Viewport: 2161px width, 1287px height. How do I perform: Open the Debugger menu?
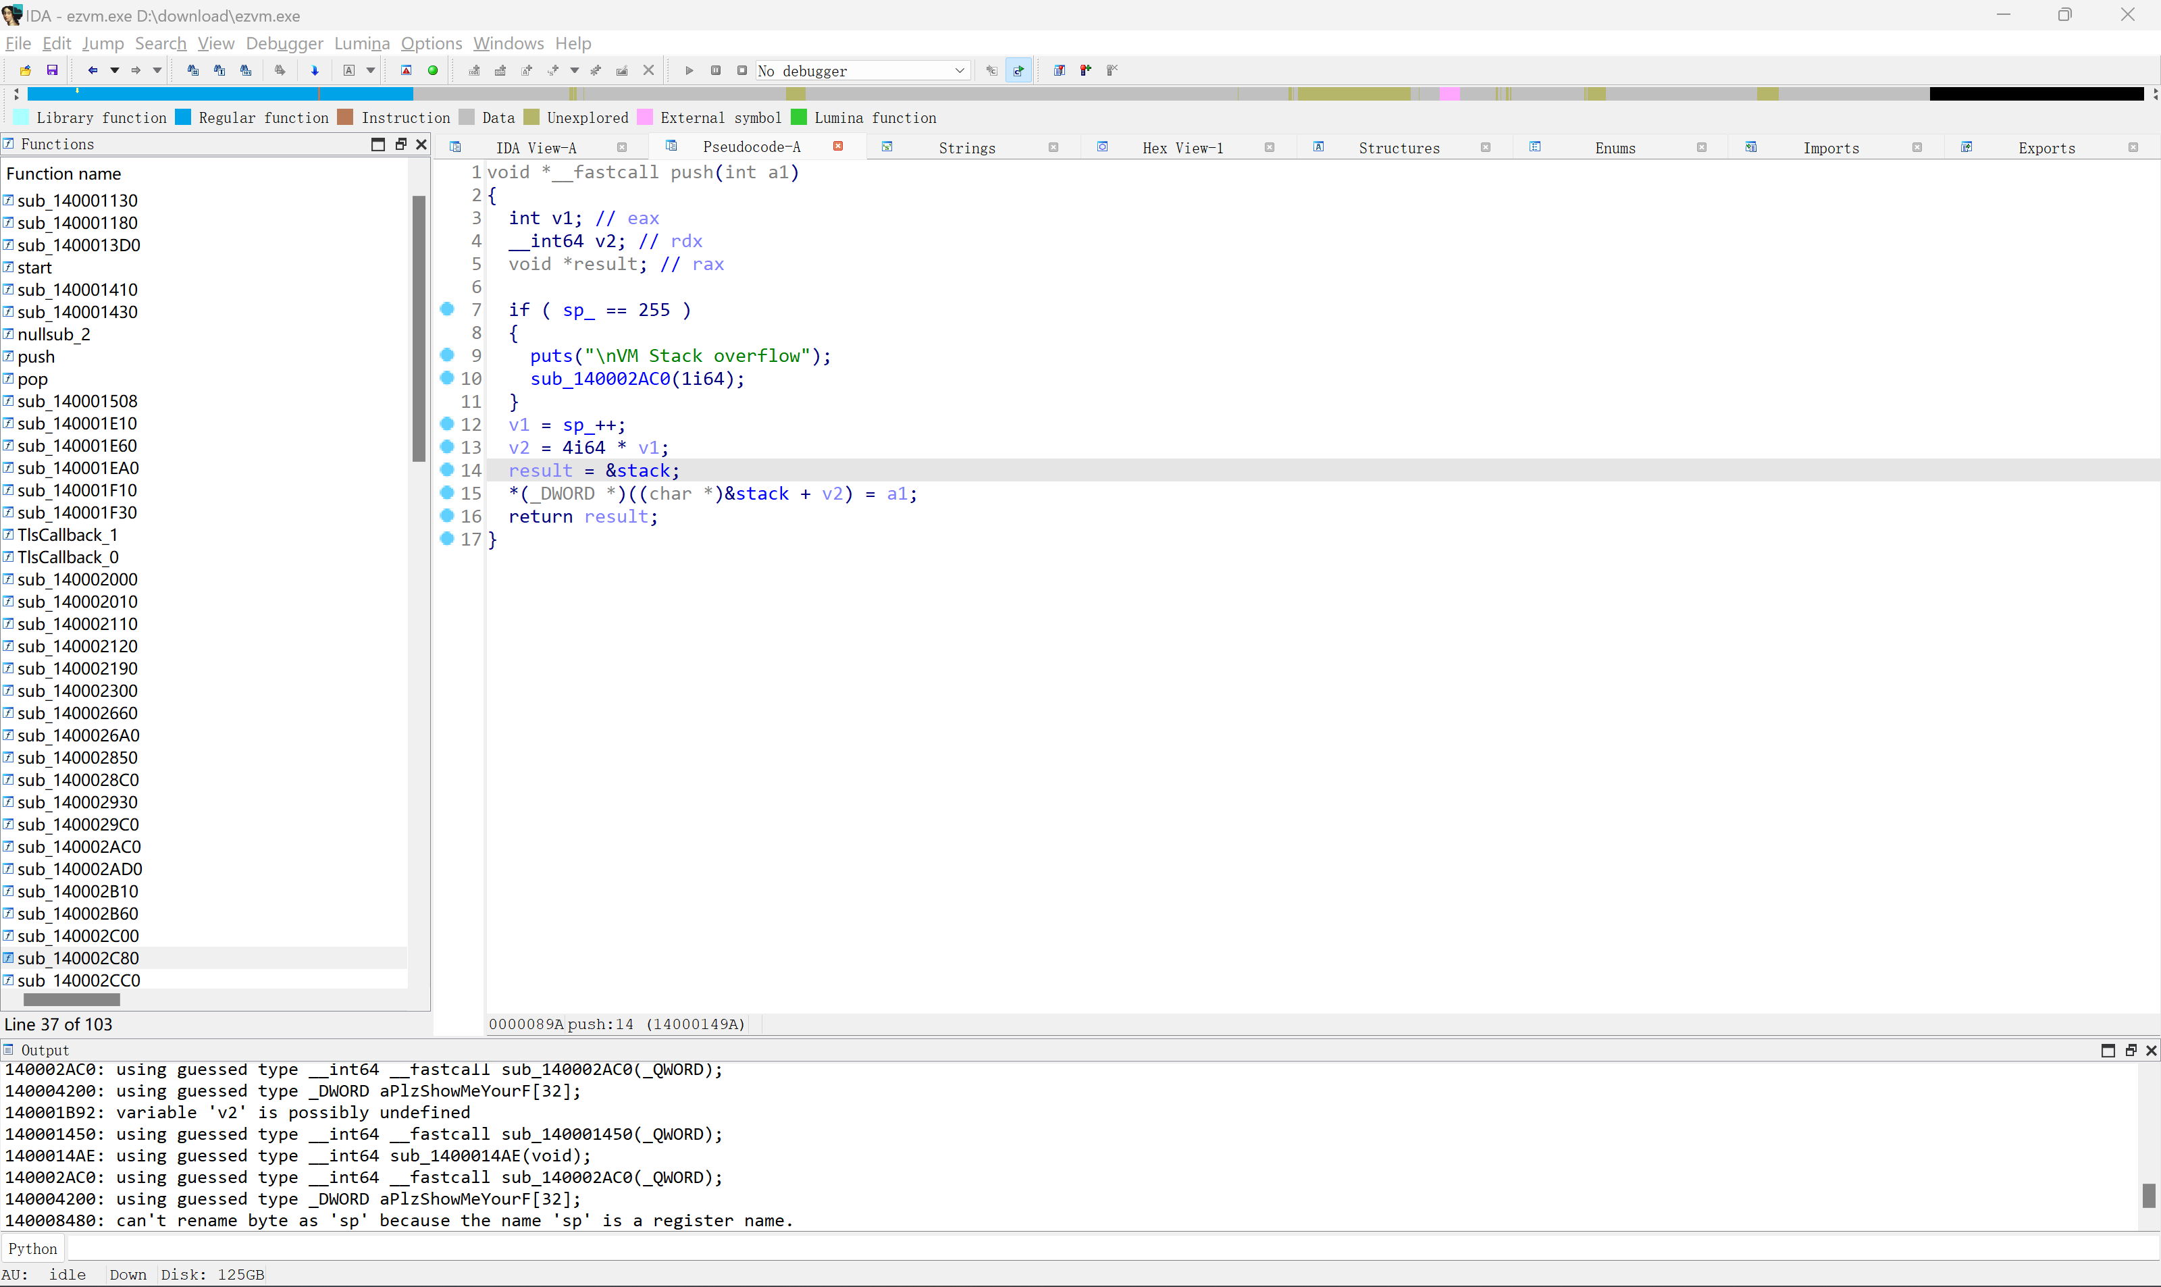[284, 43]
